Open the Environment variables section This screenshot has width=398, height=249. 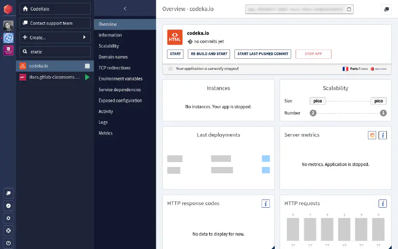[120, 79]
